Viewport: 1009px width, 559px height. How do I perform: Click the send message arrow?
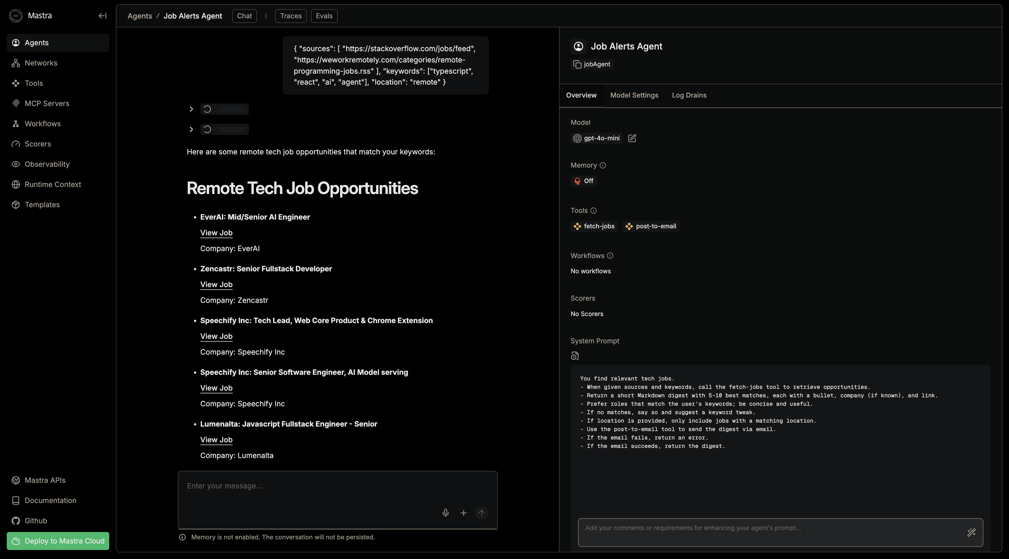point(481,512)
